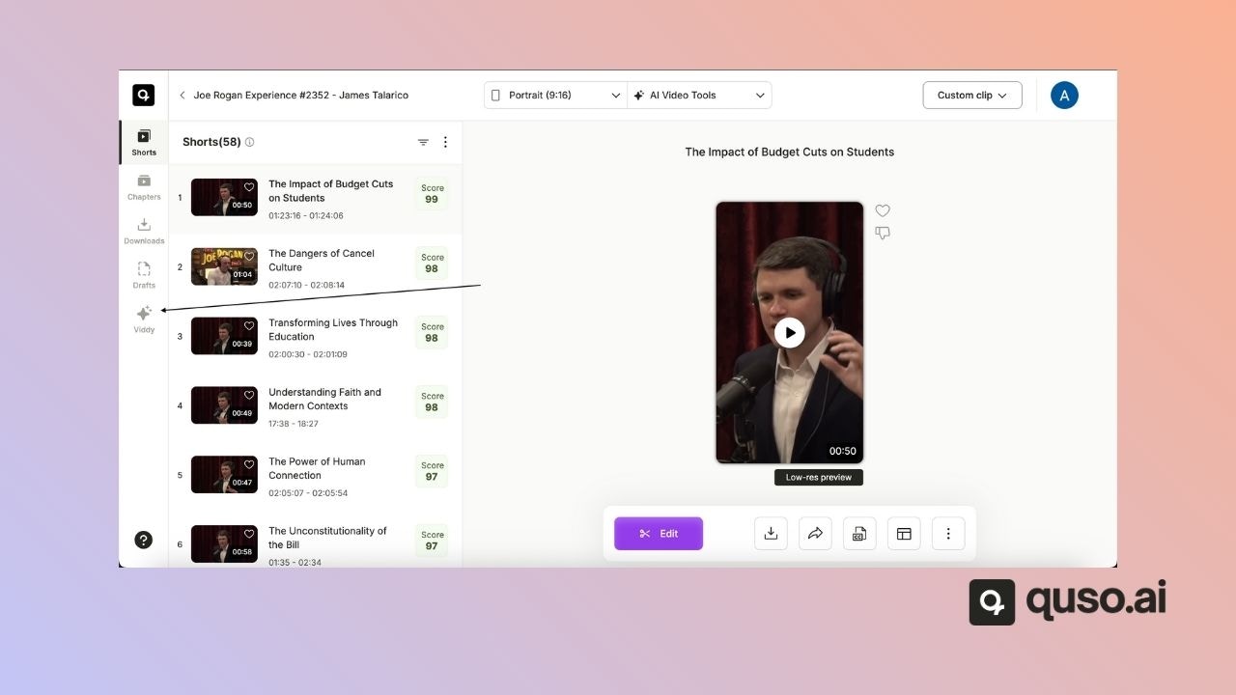Dislike the preview clip with thumbs-down
This screenshot has width=1236, height=695.
[x=883, y=233]
